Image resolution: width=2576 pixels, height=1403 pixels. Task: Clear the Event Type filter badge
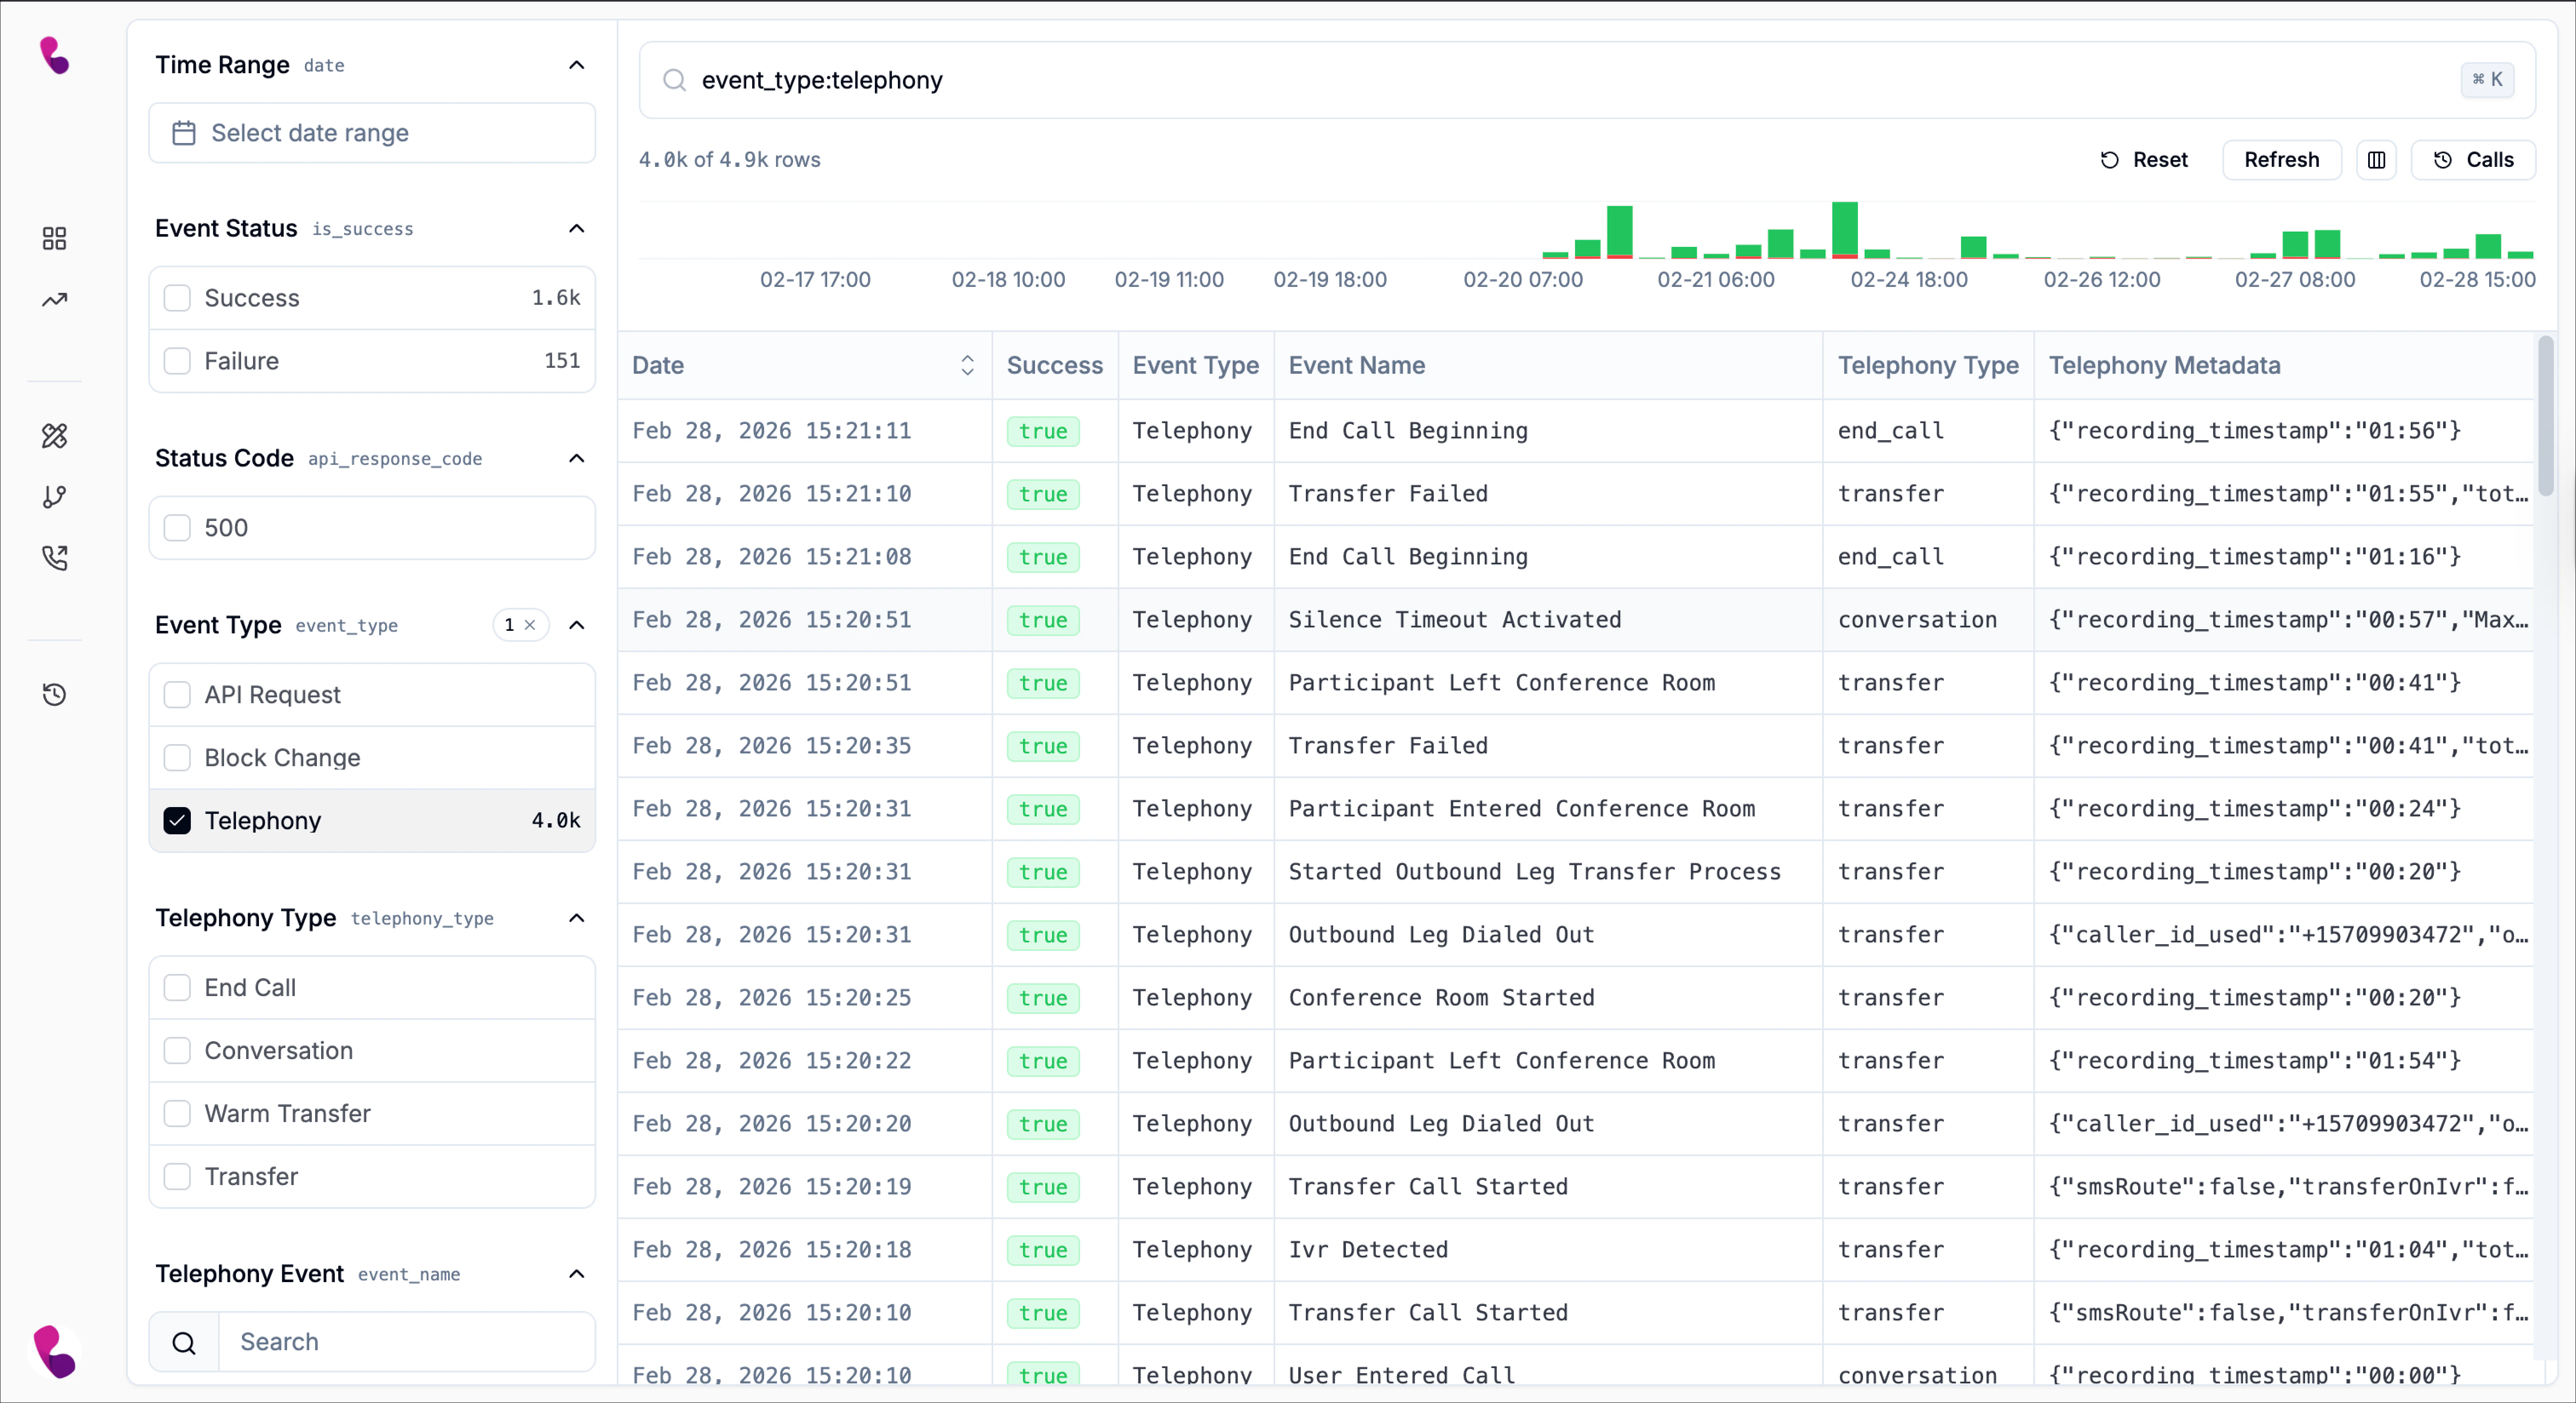(530, 626)
